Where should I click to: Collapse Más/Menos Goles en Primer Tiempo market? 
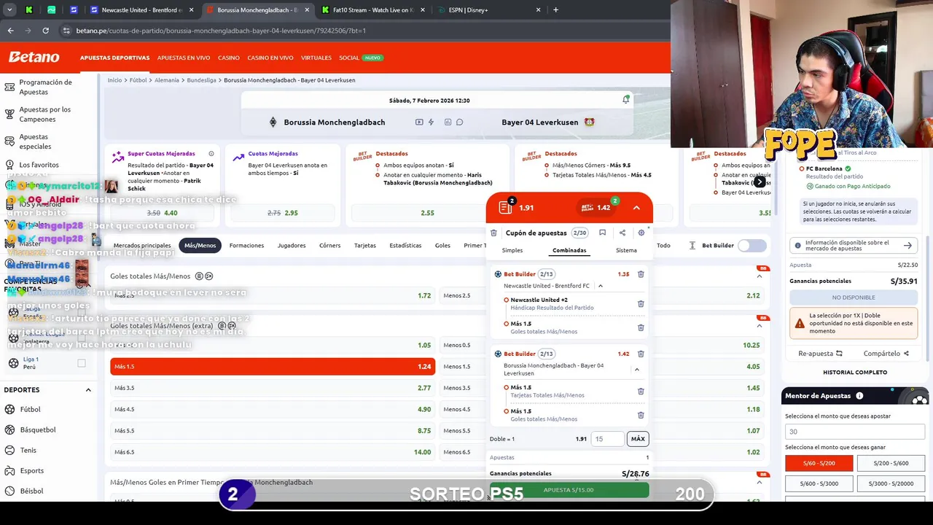tap(760, 482)
